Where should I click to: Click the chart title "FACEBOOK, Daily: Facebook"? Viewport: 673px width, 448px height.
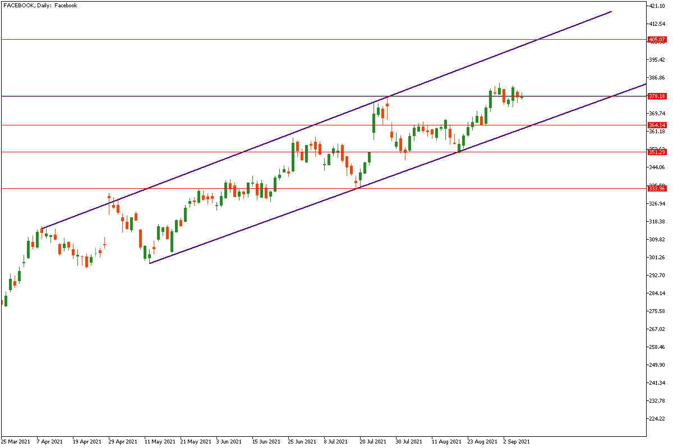[40, 5]
